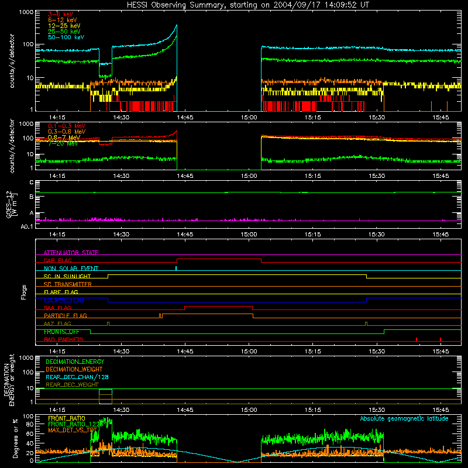This screenshot has width=468, height=468.
Task: Click the first BAD_PACKETS red tick marker
Action: [417, 339]
